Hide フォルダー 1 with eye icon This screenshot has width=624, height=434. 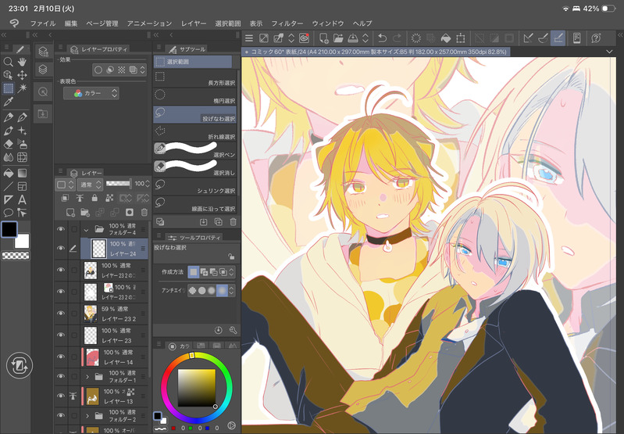pyautogui.click(x=61, y=376)
